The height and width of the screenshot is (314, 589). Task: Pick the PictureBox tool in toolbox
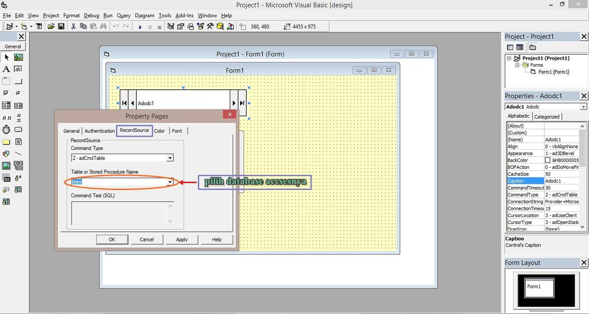[18, 57]
